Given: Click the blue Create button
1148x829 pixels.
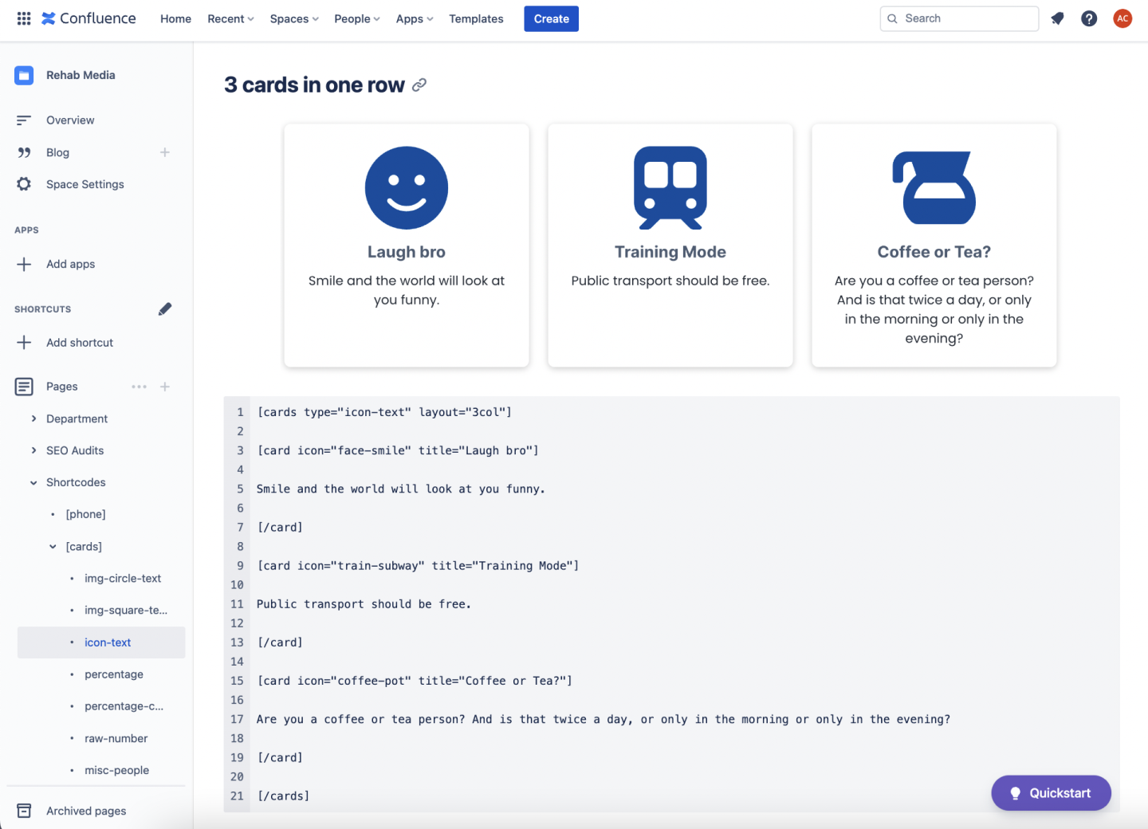Looking at the screenshot, I should coord(551,18).
